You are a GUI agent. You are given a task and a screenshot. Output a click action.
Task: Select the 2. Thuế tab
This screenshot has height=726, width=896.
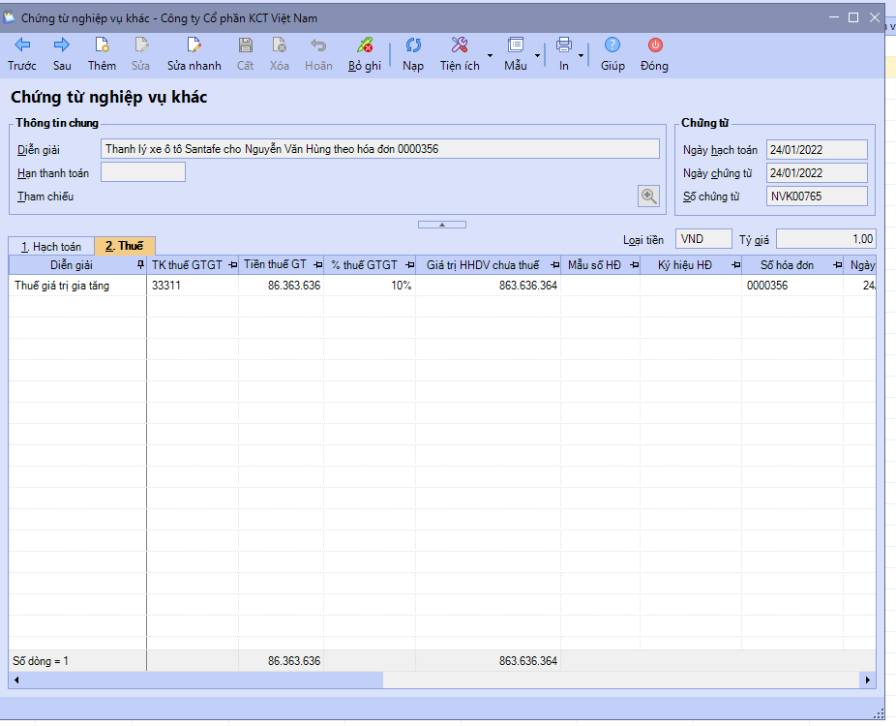pos(125,246)
